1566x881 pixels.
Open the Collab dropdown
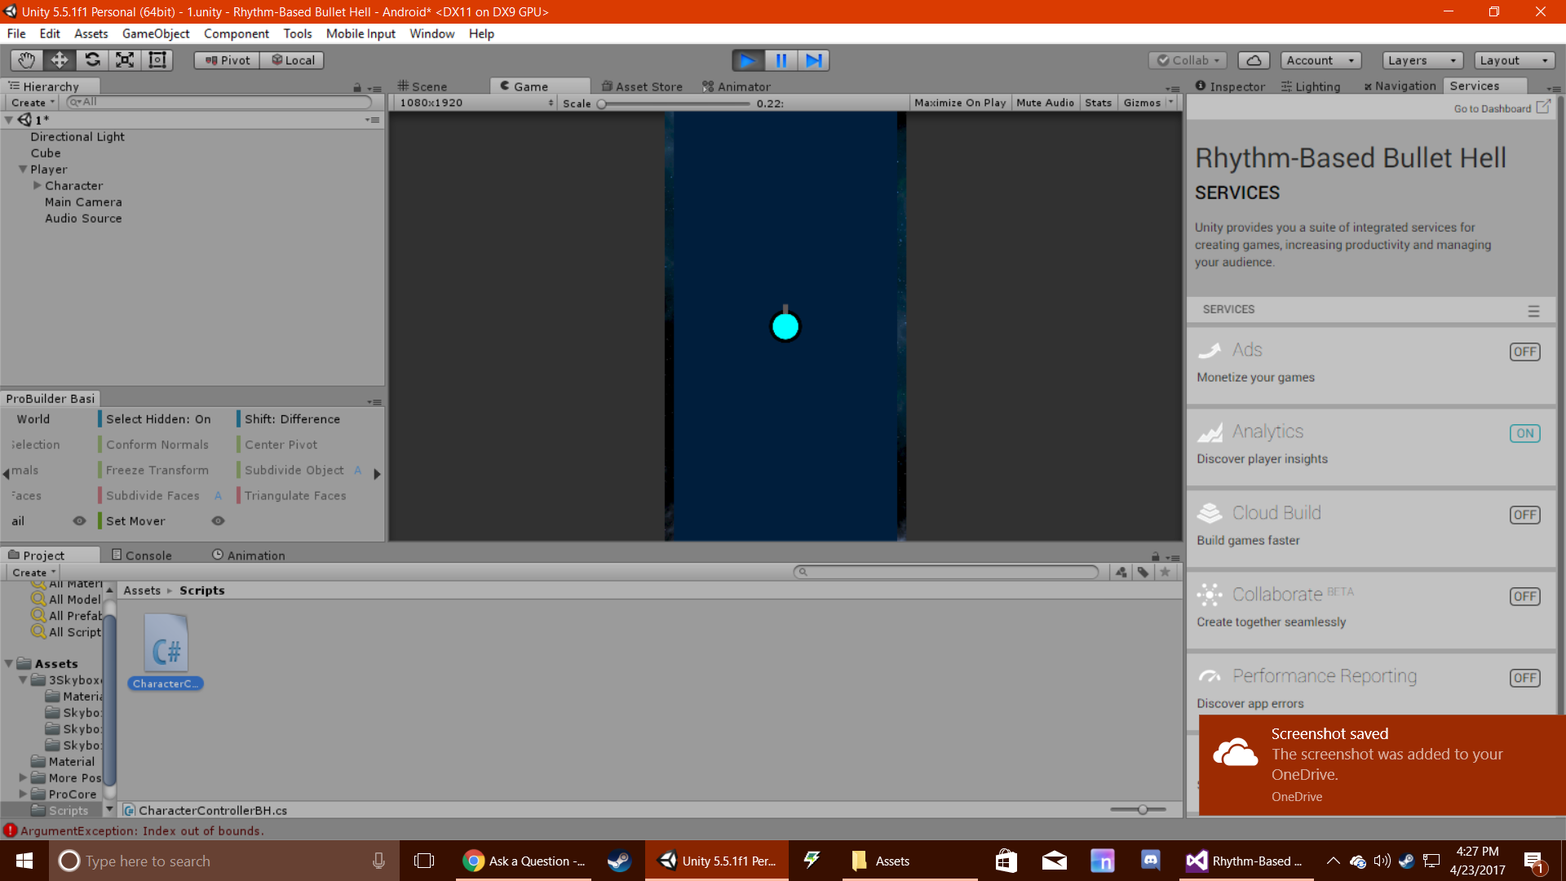pyautogui.click(x=1188, y=60)
